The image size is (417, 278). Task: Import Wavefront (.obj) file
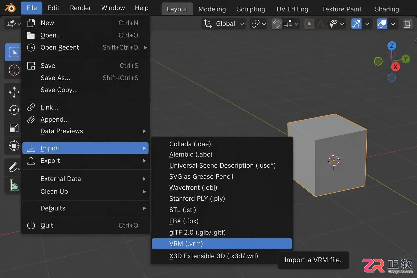222,188
